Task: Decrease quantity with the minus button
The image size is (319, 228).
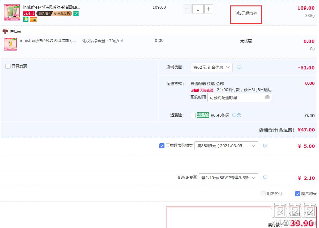Action: pos(187,9)
